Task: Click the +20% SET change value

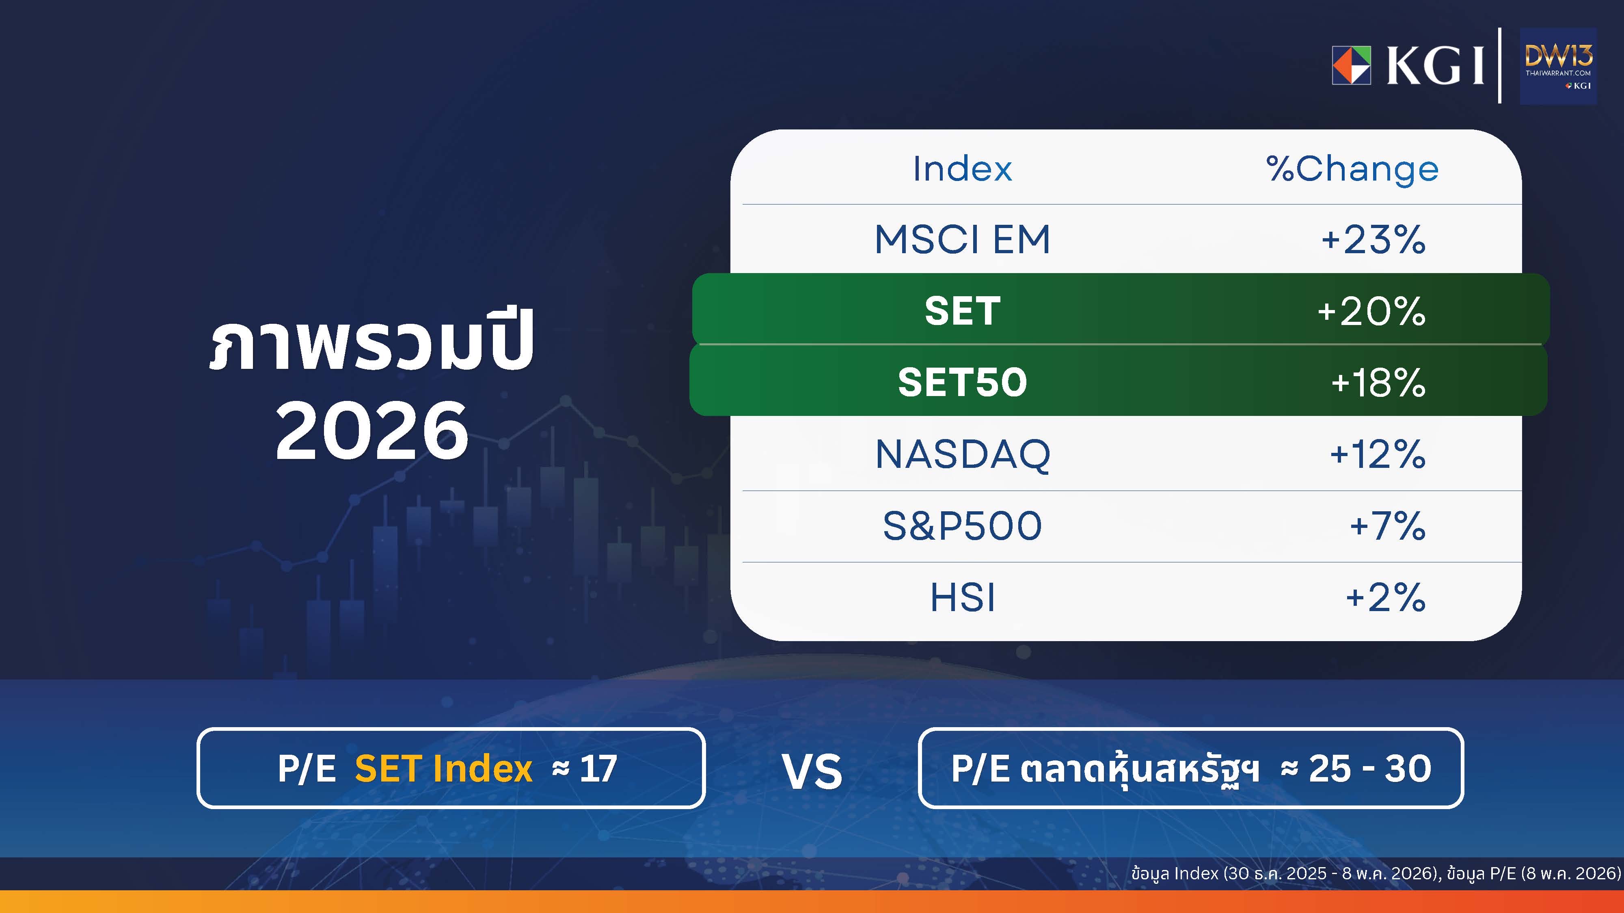Action: 1371,311
